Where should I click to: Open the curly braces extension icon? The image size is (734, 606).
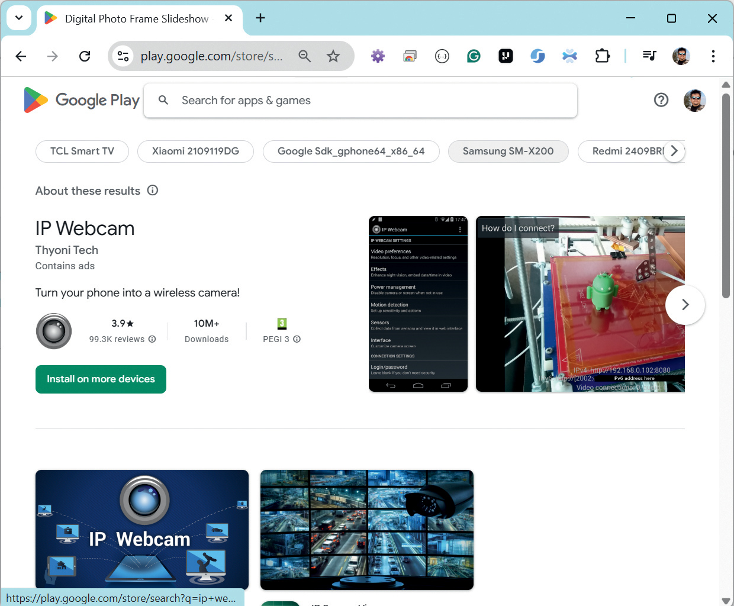point(442,56)
